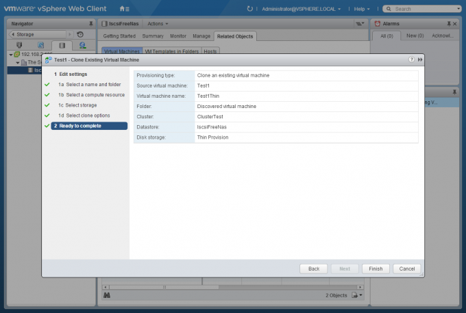The width and height of the screenshot is (466, 313).
Task: Open the Networking view tab icon in Navigator
Action: [x=82, y=45]
